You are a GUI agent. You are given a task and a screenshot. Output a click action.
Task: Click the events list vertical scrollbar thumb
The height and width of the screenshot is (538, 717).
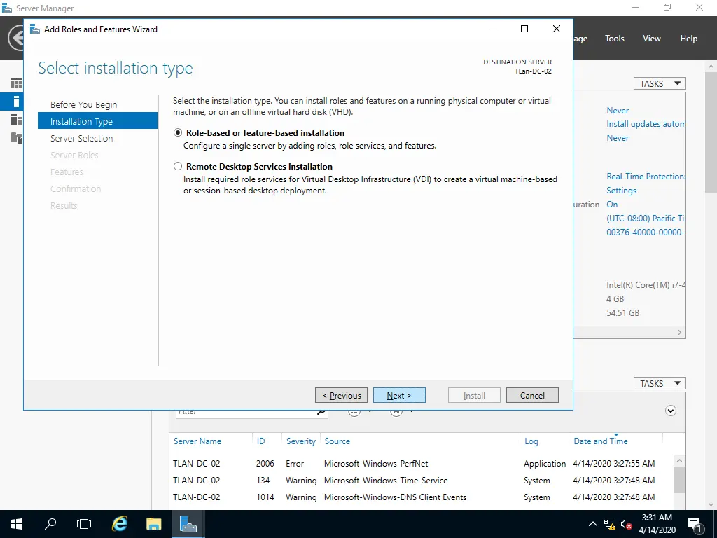[x=679, y=480]
